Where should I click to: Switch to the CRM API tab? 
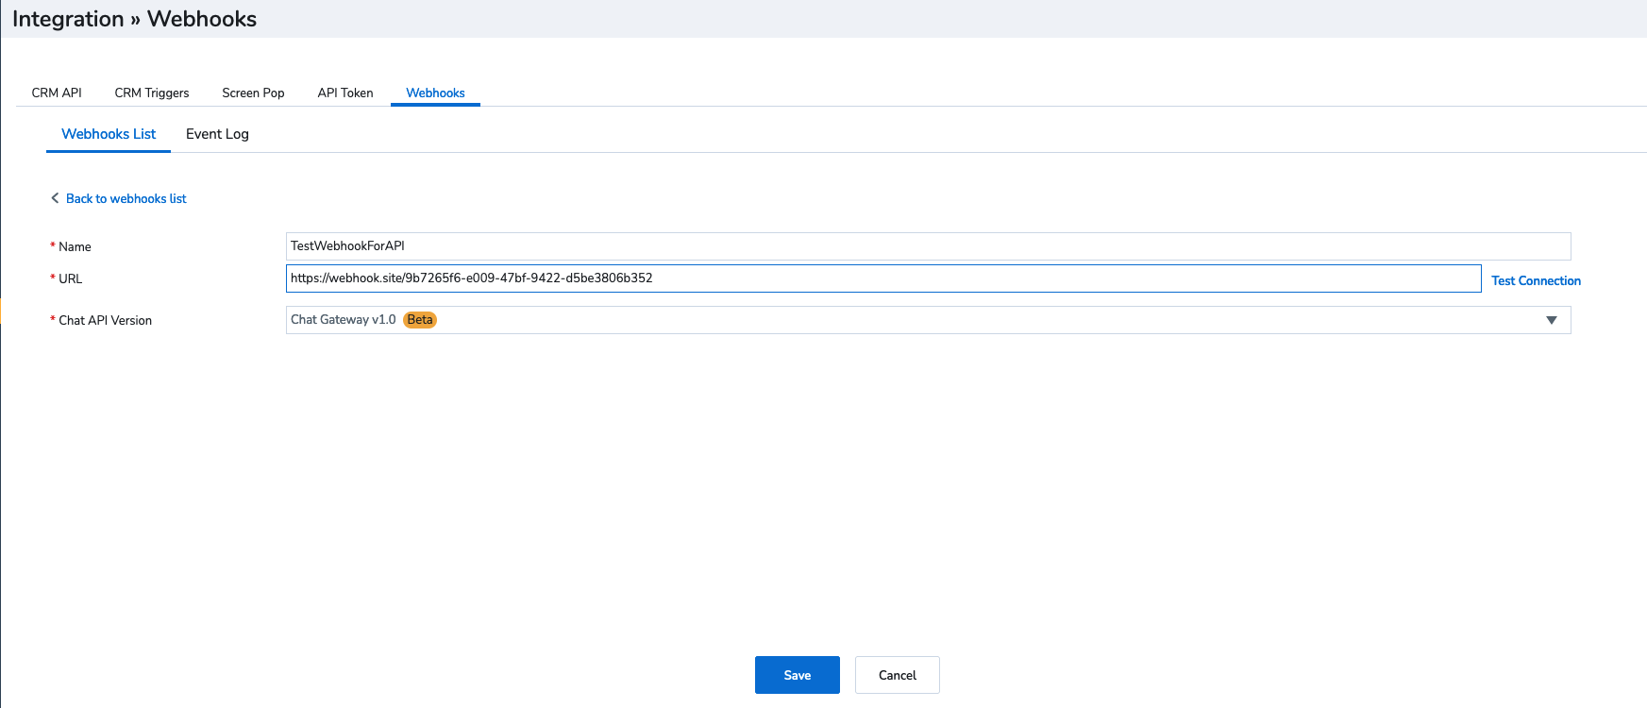57,93
